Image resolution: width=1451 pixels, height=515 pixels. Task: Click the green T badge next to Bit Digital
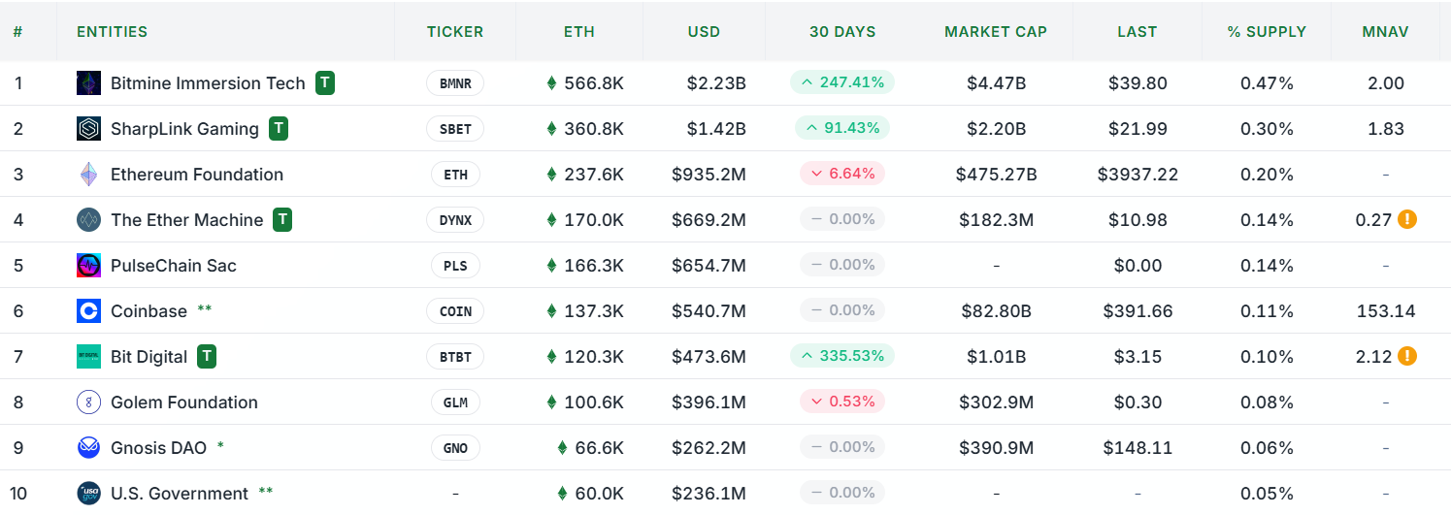[x=207, y=357]
